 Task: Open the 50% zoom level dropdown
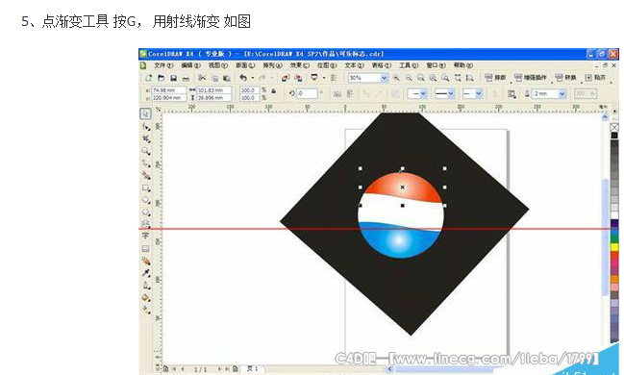point(384,78)
